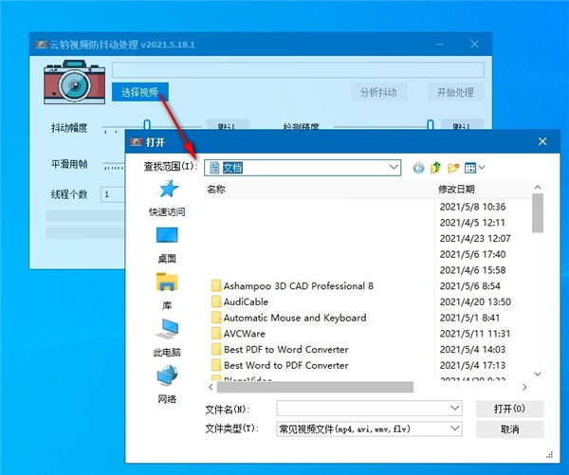Expand the view menu dropdown arrow
This screenshot has height=475, width=569.
(482, 167)
